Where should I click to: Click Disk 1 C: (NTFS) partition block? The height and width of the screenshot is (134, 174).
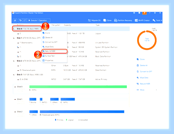[x=68, y=99]
